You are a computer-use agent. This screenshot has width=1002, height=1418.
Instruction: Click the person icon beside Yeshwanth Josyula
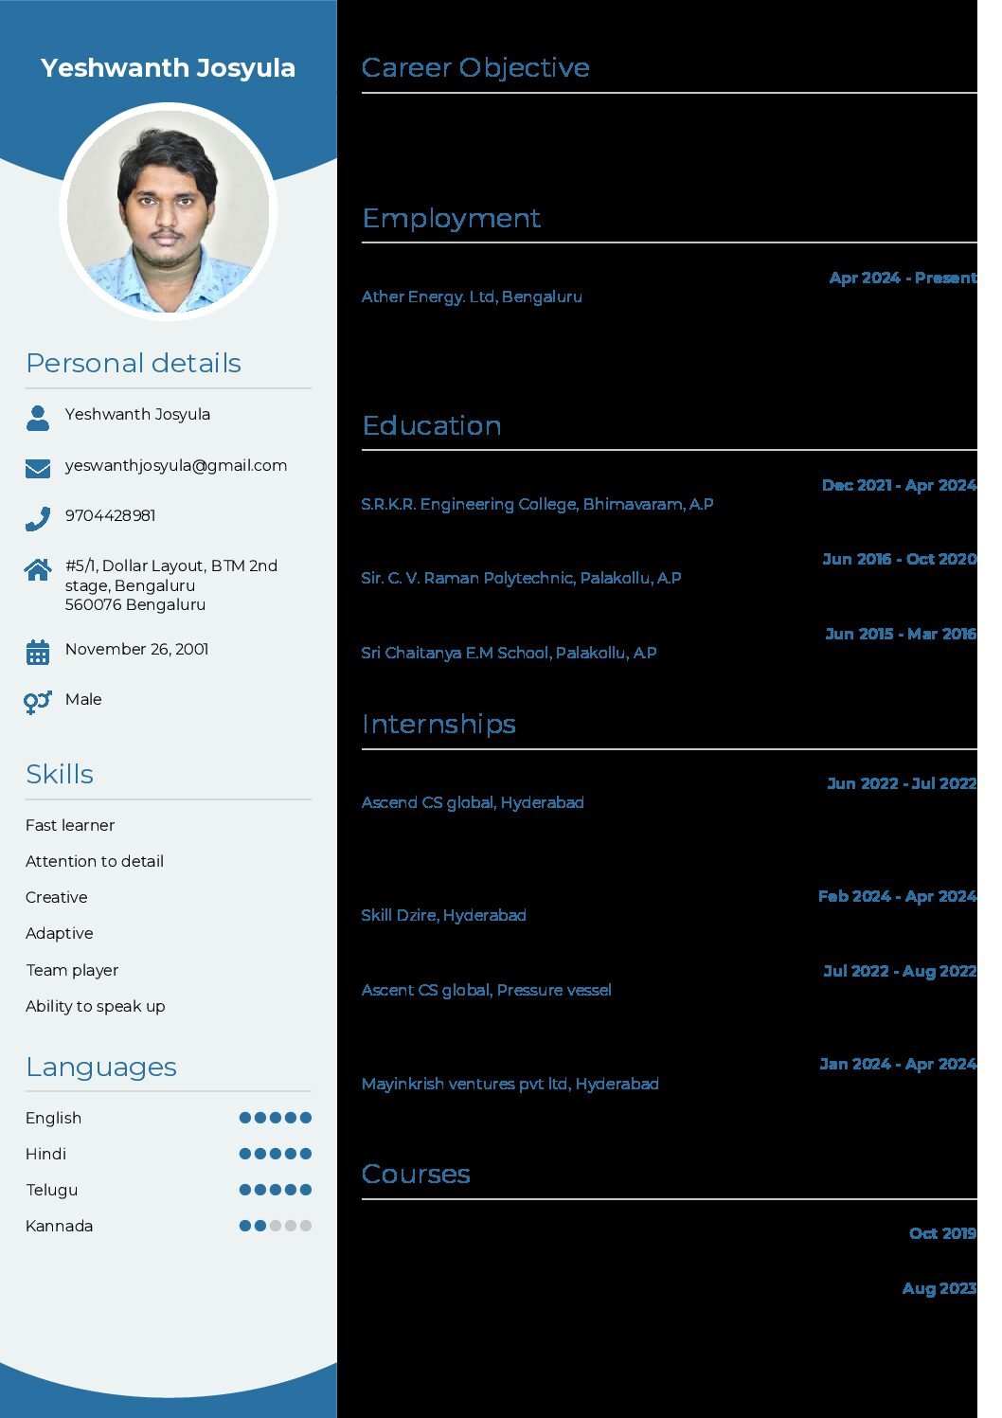point(38,418)
